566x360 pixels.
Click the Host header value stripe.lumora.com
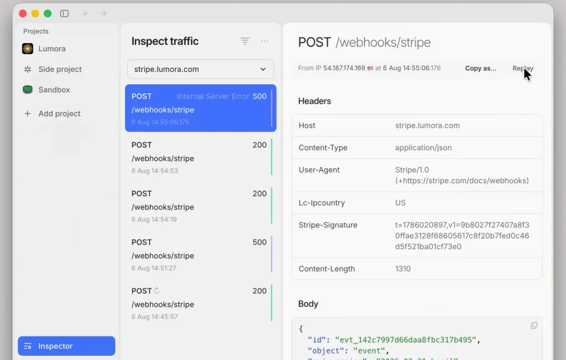(x=427, y=125)
